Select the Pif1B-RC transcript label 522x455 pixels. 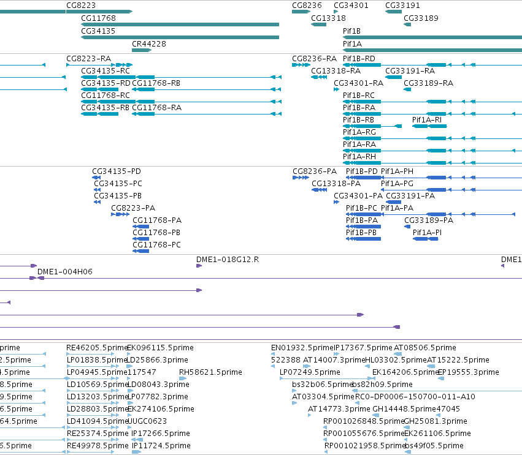pyautogui.click(x=359, y=96)
